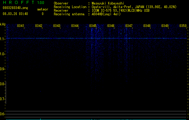Click the 0.8 kHz axis label
Image resolution: width=189 pixels, height=120 pixels.
(x=2, y=84)
